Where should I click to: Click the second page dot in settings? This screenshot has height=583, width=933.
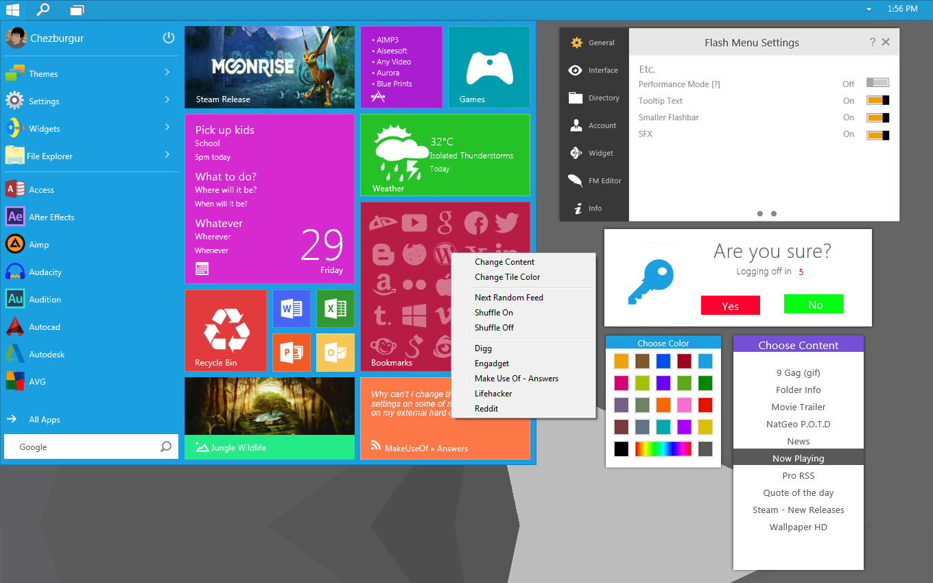[774, 213]
